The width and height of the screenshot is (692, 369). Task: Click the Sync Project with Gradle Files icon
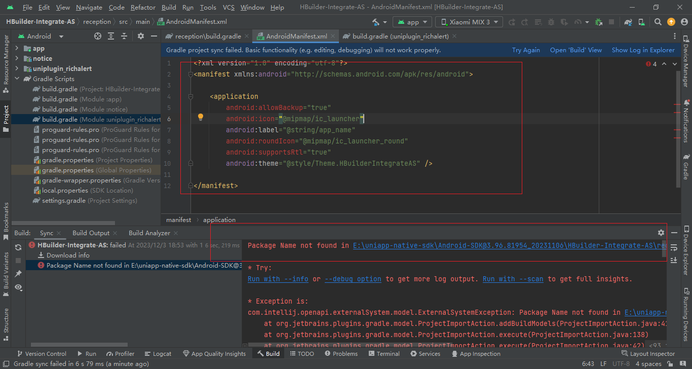628,22
